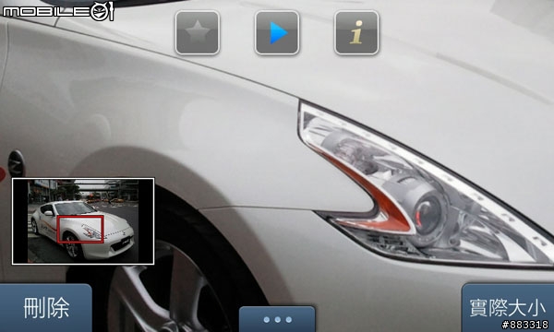Open the three-dots more options tab

click(x=277, y=319)
